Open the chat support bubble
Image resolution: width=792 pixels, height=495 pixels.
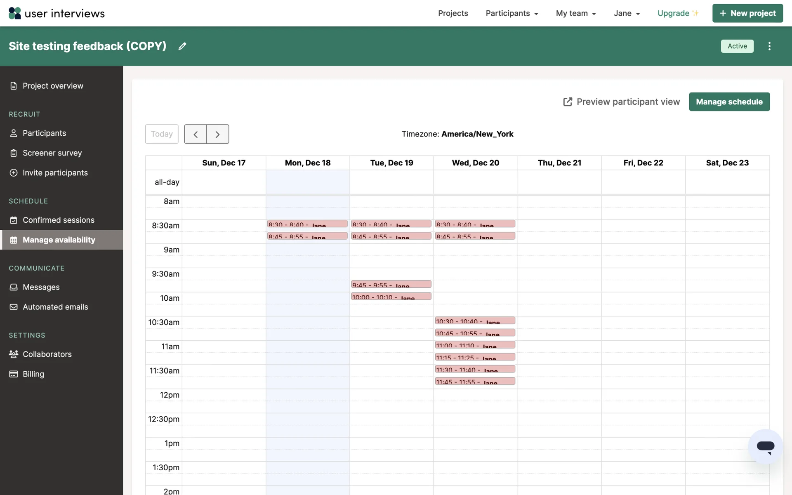pos(765,446)
